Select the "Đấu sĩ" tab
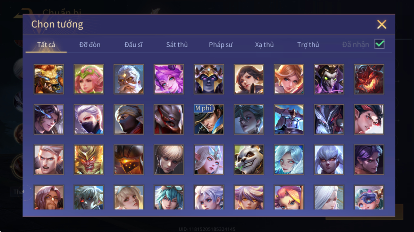The width and height of the screenshot is (414, 232). pos(133,45)
